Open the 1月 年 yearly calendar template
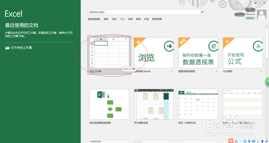The height and width of the screenshot is (143, 269). pyautogui.click(x=243, y=104)
